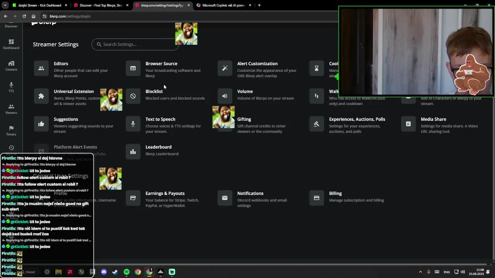495x278 pixels.
Task: Show hidden tray icons chevron
Action: coord(420,272)
